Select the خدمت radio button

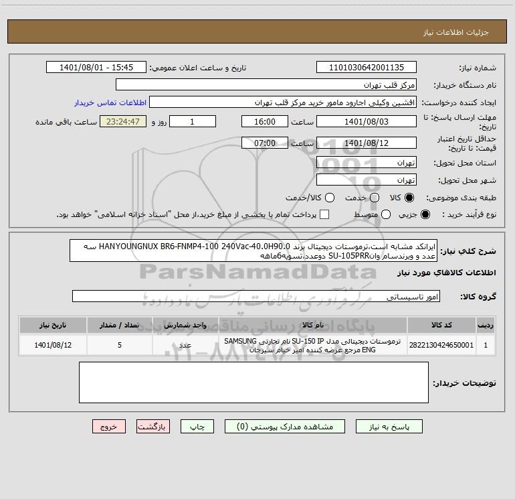(x=375, y=198)
